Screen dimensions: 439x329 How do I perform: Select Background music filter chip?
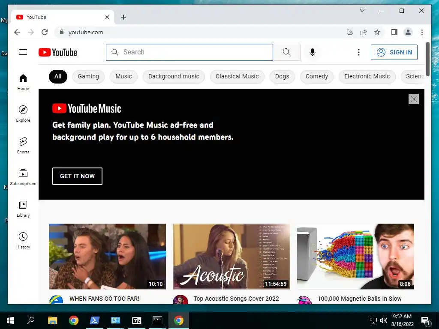tap(174, 76)
